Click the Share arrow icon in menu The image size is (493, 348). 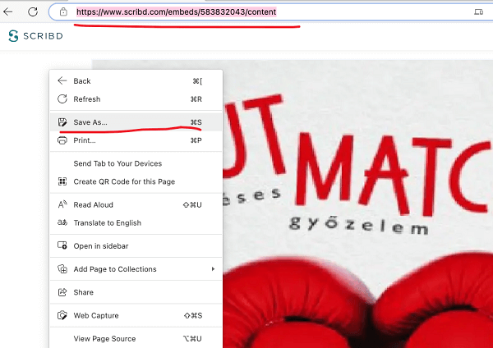(62, 292)
